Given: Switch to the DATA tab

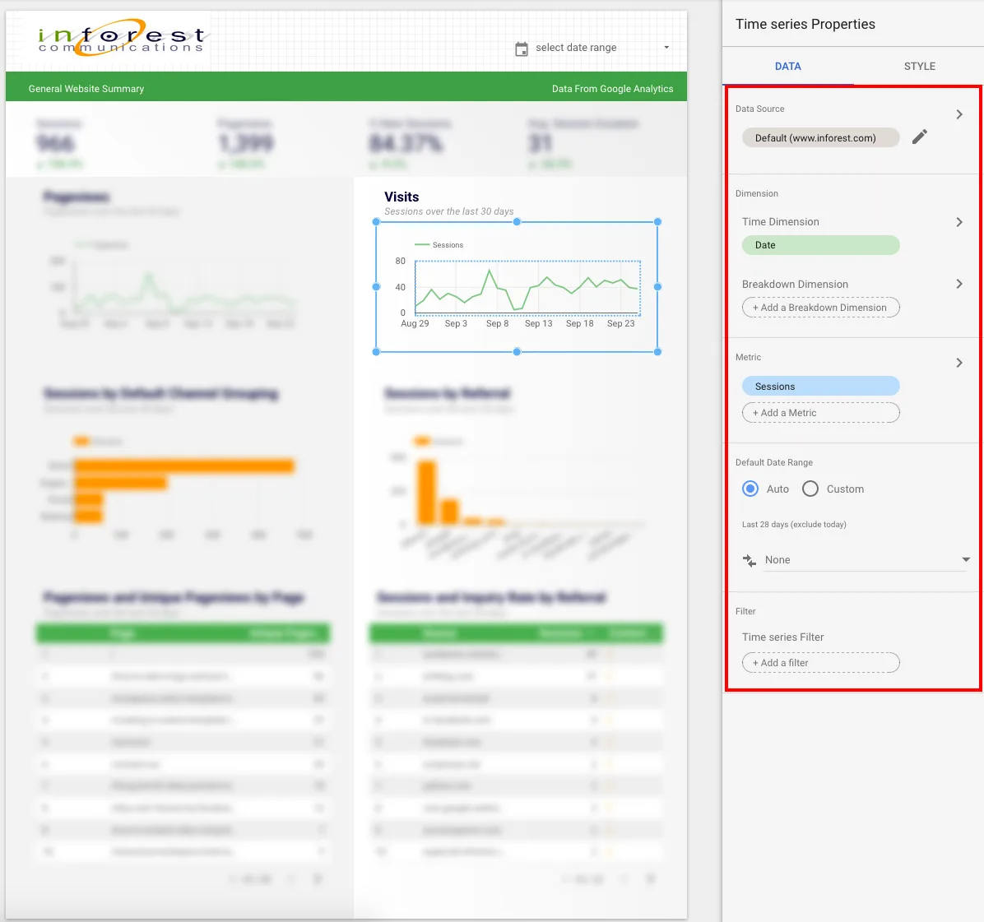Looking at the screenshot, I should pyautogui.click(x=787, y=66).
